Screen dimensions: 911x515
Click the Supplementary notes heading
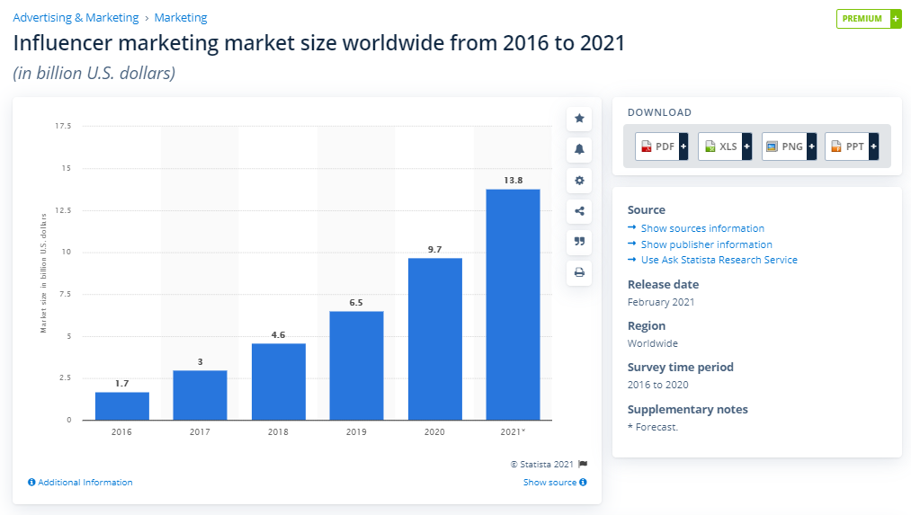click(x=687, y=409)
